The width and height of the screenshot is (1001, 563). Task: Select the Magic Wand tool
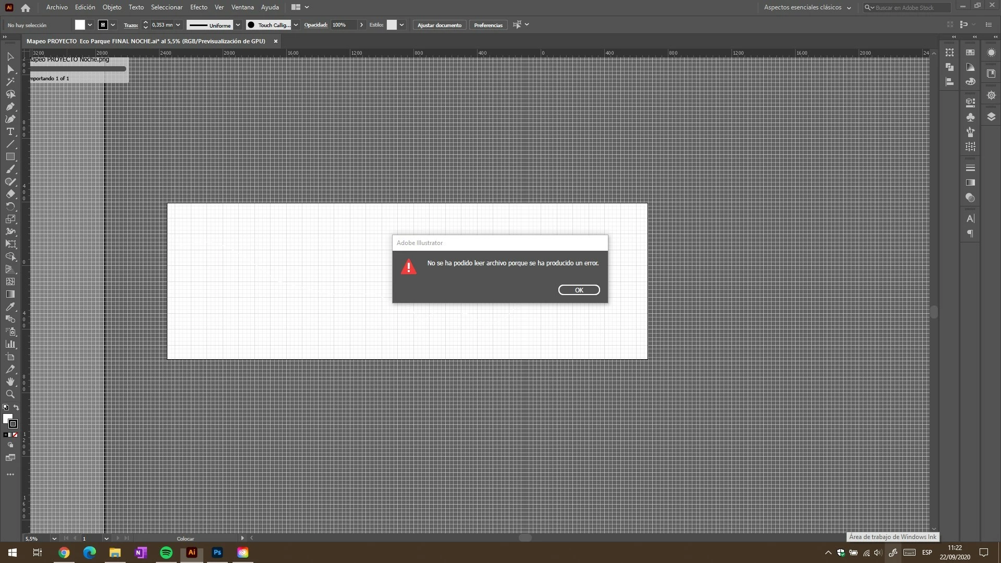click(x=10, y=82)
